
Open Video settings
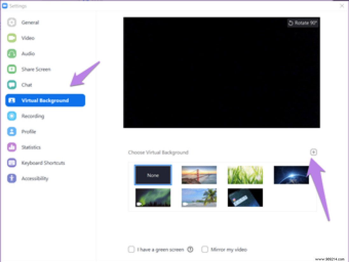pos(28,38)
